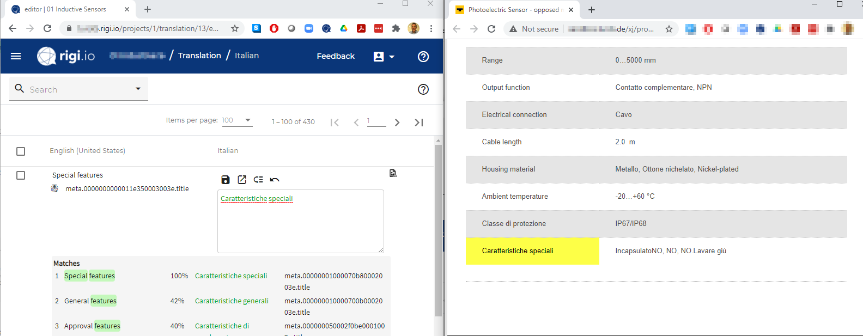Click Not secure warning icon

513,29
